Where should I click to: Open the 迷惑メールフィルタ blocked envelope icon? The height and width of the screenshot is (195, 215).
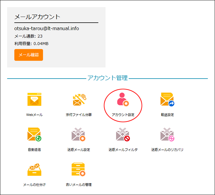(123, 135)
